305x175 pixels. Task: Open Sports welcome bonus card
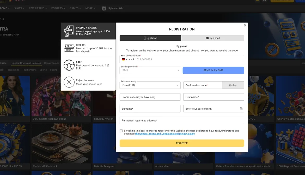click(290, 99)
